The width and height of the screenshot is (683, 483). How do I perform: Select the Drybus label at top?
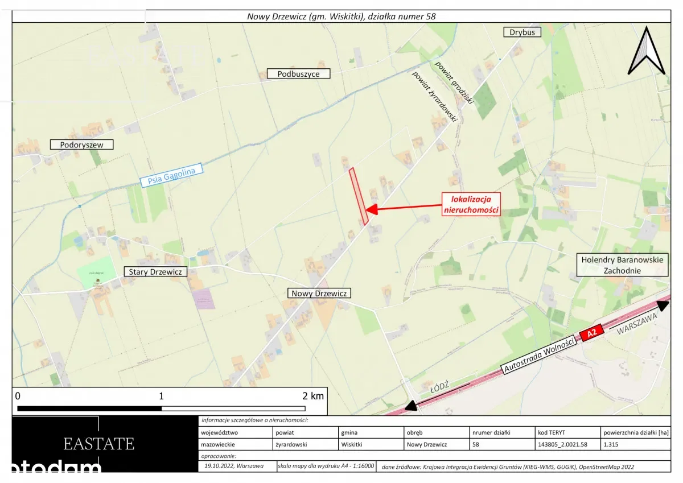pyautogui.click(x=522, y=32)
